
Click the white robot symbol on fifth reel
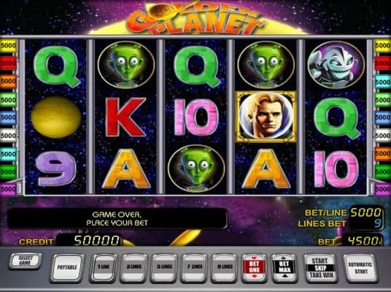[336, 65]
